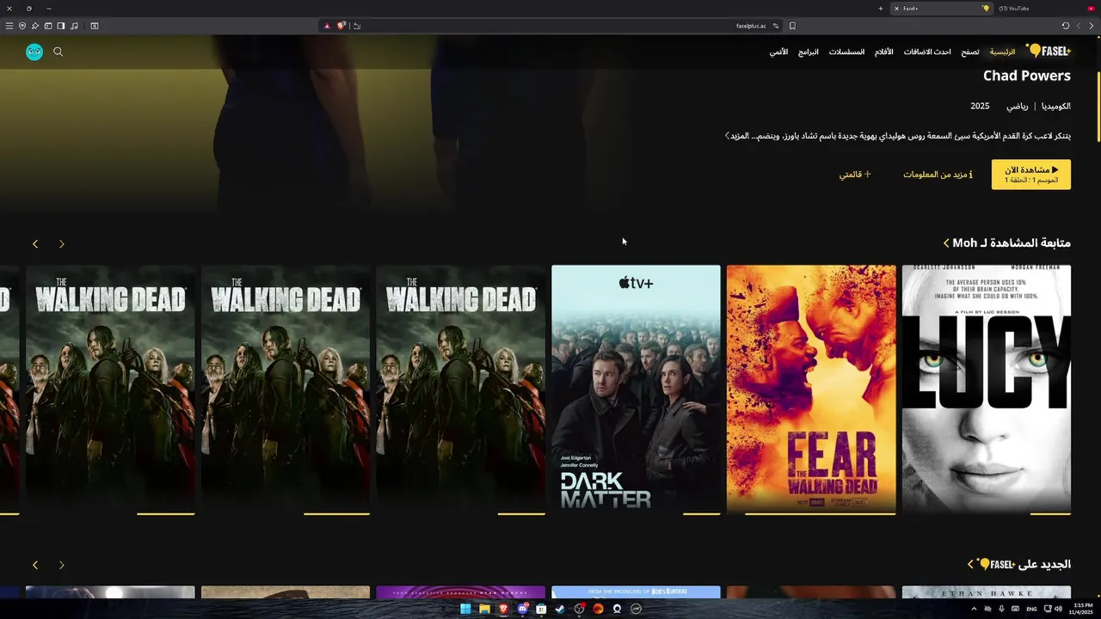The image size is (1101, 619).
Task: Open the browser hamburger menu
Action: [9, 26]
